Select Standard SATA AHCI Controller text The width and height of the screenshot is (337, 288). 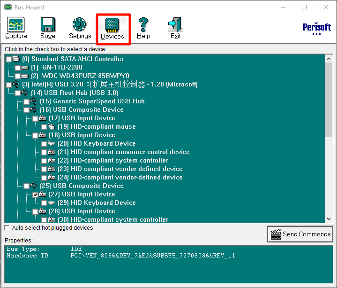[x=78, y=59]
